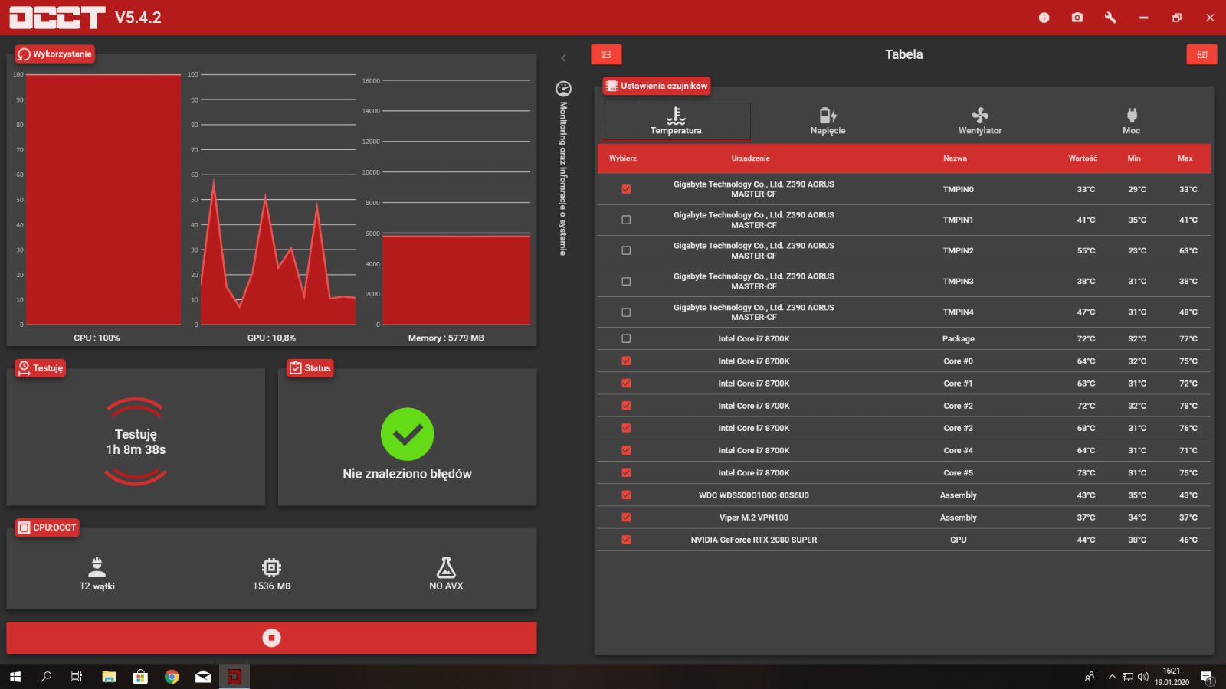The height and width of the screenshot is (689, 1226).
Task: Sort table by Min column header
Action: tap(1134, 158)
